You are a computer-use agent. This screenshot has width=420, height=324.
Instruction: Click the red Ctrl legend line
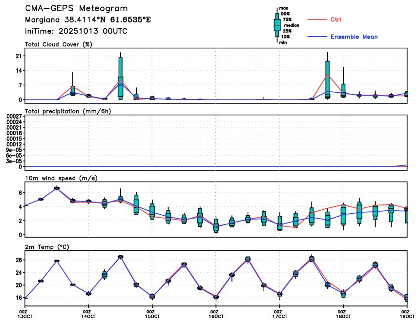[317, 20]
